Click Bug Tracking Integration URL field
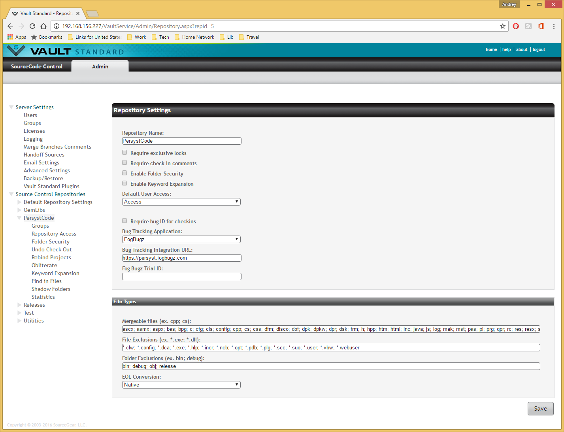Image resolution: width=564 pixels, height=432 pixels. tap(182, 258)
